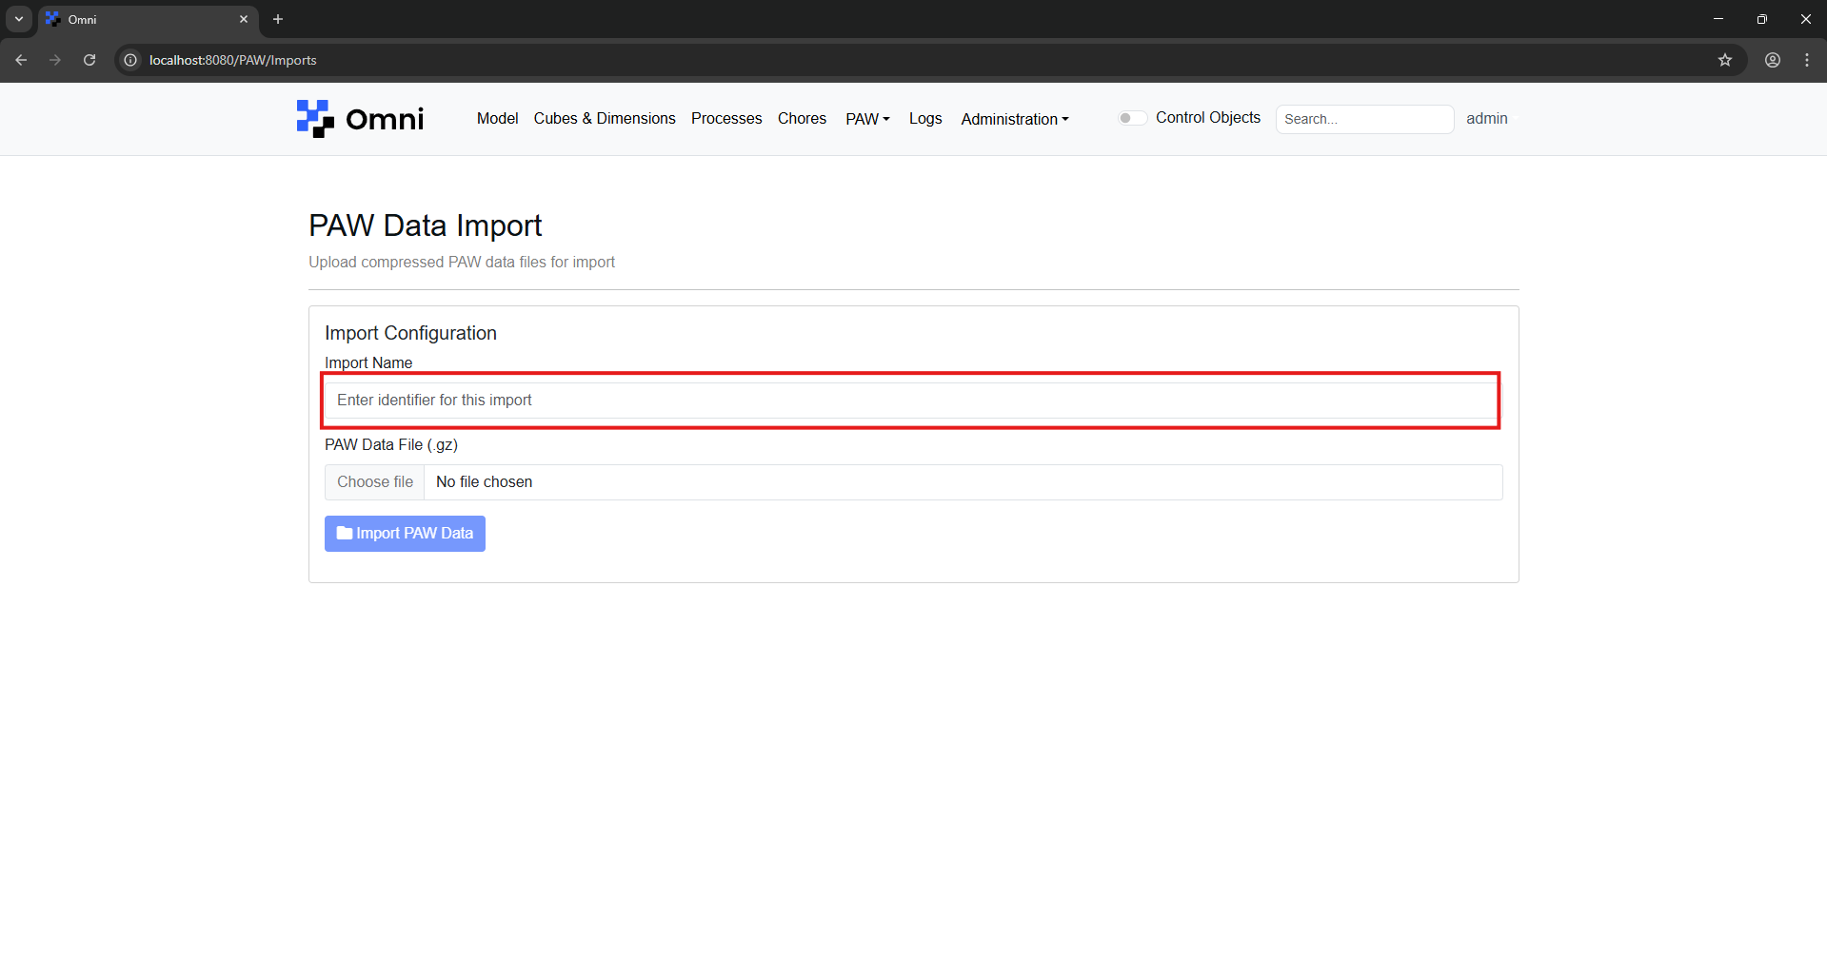Image resolution: width=1827 pixels, height=978 pixels.
Task: Click the forward navigation arrow
Action: tap(55, 60)
